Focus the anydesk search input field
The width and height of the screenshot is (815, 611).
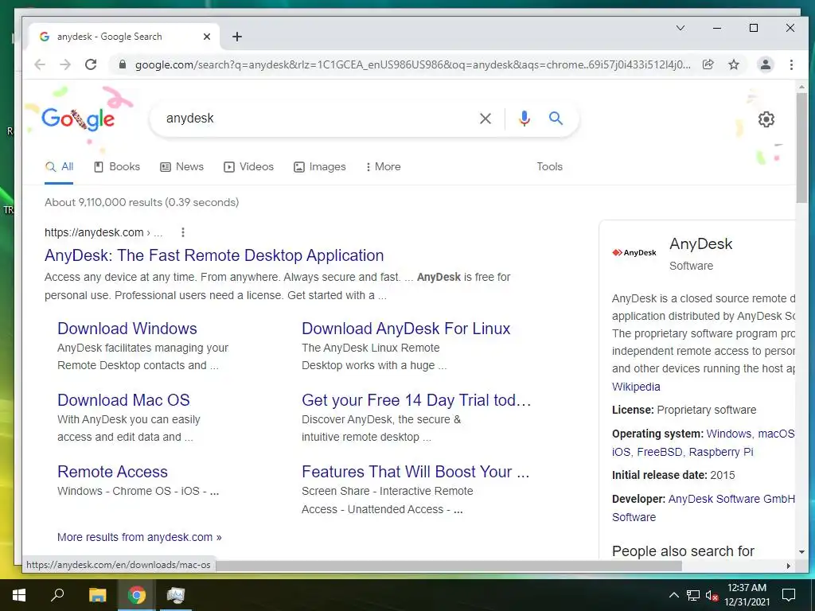pyautogui.click(x=317, y=119)
